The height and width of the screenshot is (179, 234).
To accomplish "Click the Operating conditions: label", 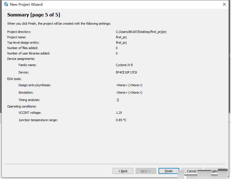I will [22, 106].
